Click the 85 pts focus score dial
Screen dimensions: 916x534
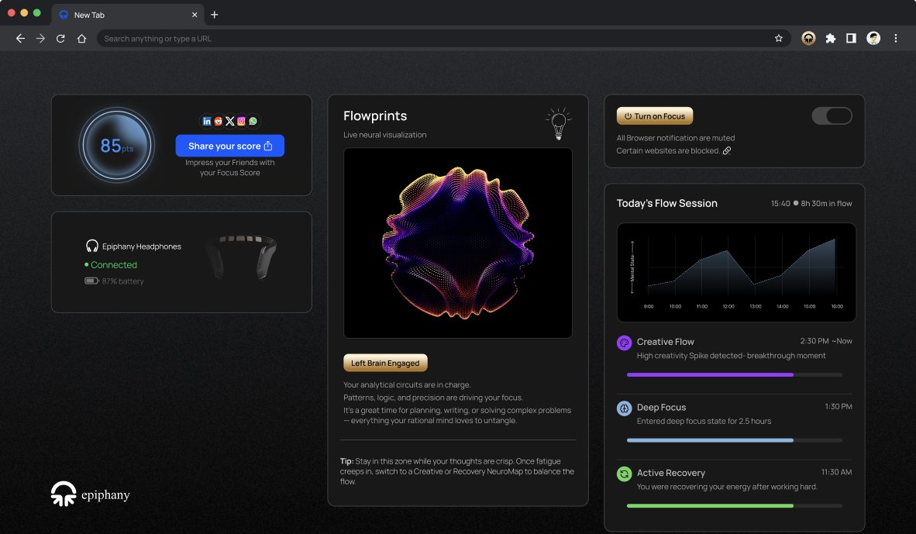tap(117, 145)
